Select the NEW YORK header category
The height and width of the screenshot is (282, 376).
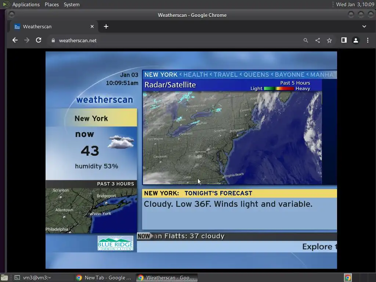click(x=161, y=75)
